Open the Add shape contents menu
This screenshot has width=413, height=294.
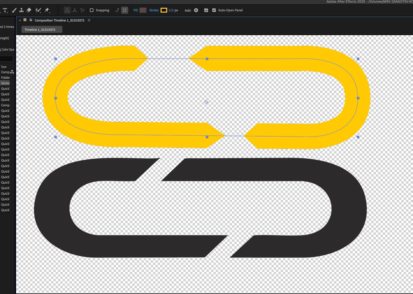pyautogui.click(x=196, y=10)
